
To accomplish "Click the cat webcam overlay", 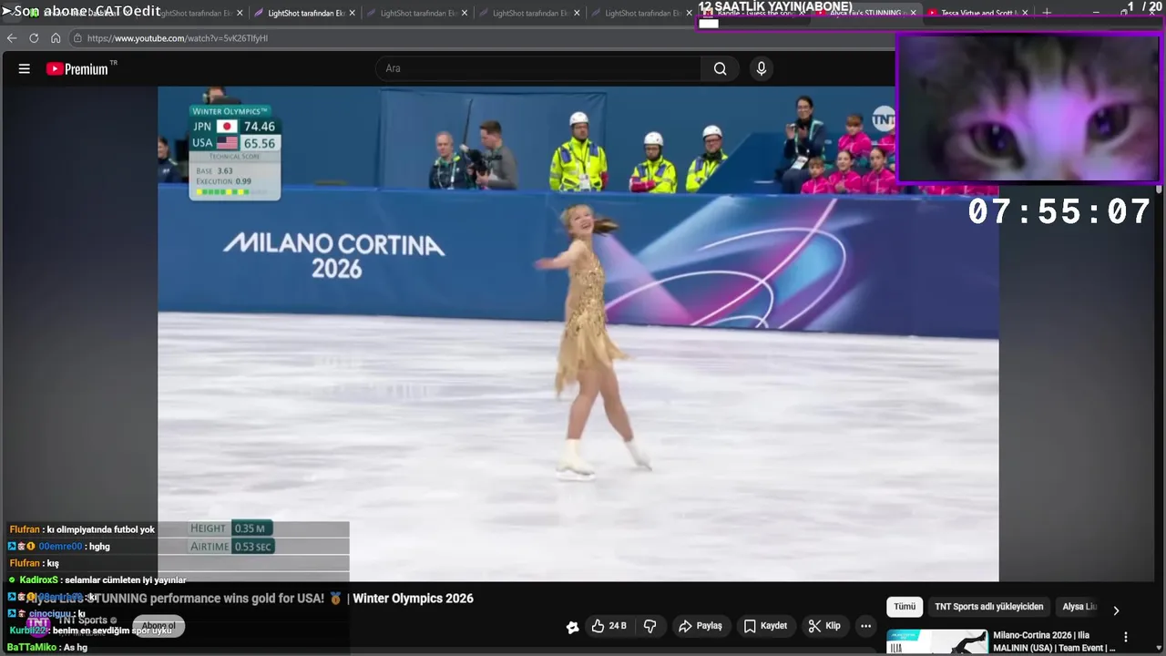I will click(1028, 108).
